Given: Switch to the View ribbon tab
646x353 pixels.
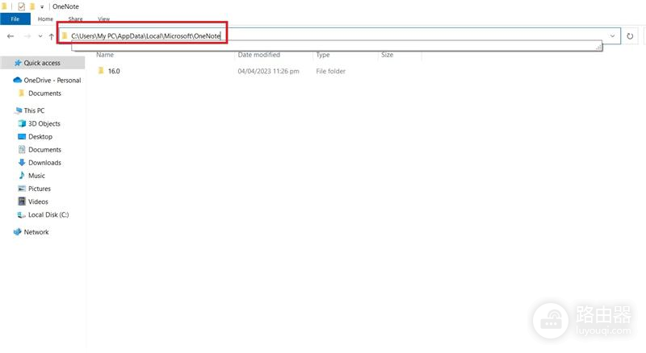Looking at the screenshot, I should 104,19.
